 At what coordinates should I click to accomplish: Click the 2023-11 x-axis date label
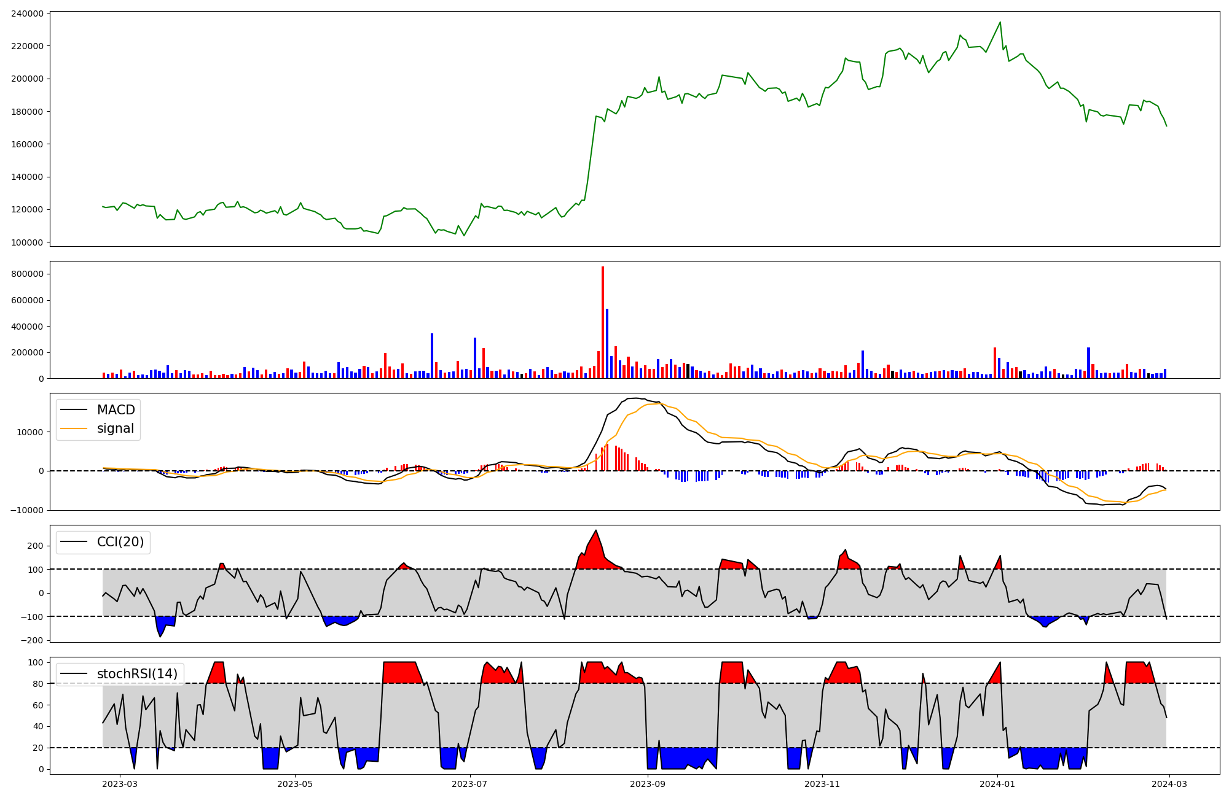point(822,784)
